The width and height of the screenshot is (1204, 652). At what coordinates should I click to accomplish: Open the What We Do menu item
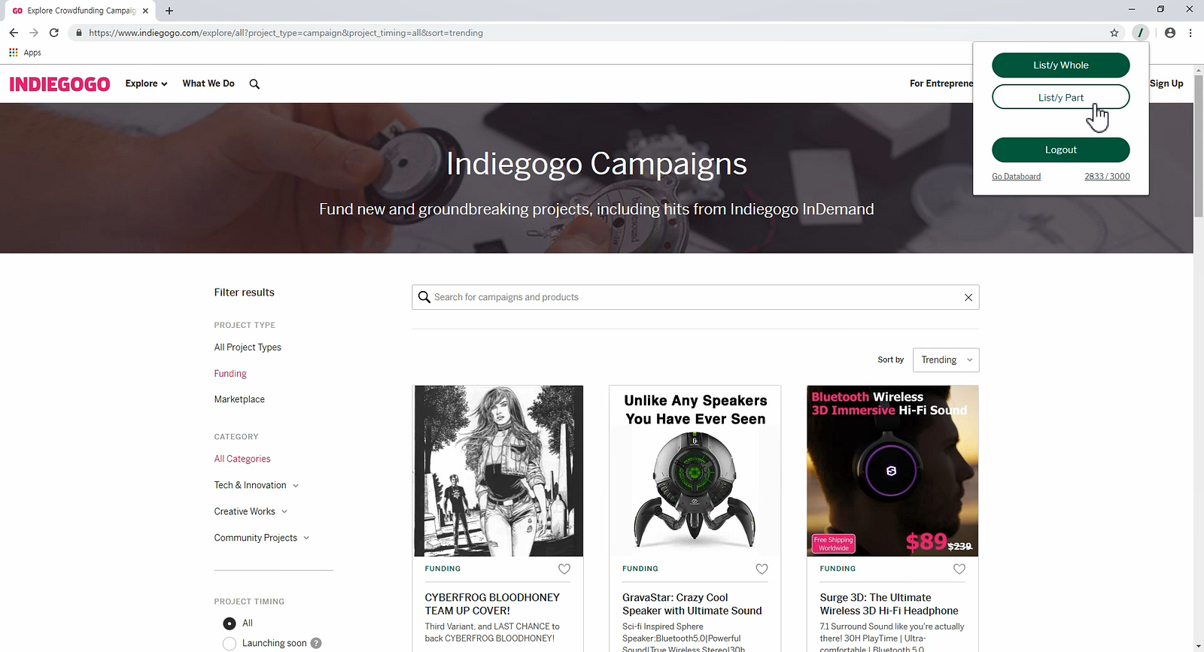(x=208, y=83)
